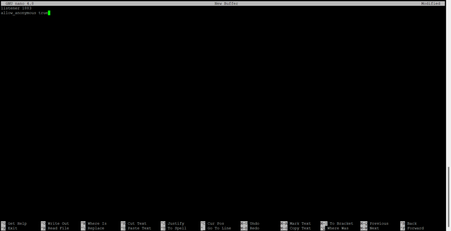This screenshot has width=451, height=231.
Task: Choose the Cut Text shortcut
Action: [137, 224]
